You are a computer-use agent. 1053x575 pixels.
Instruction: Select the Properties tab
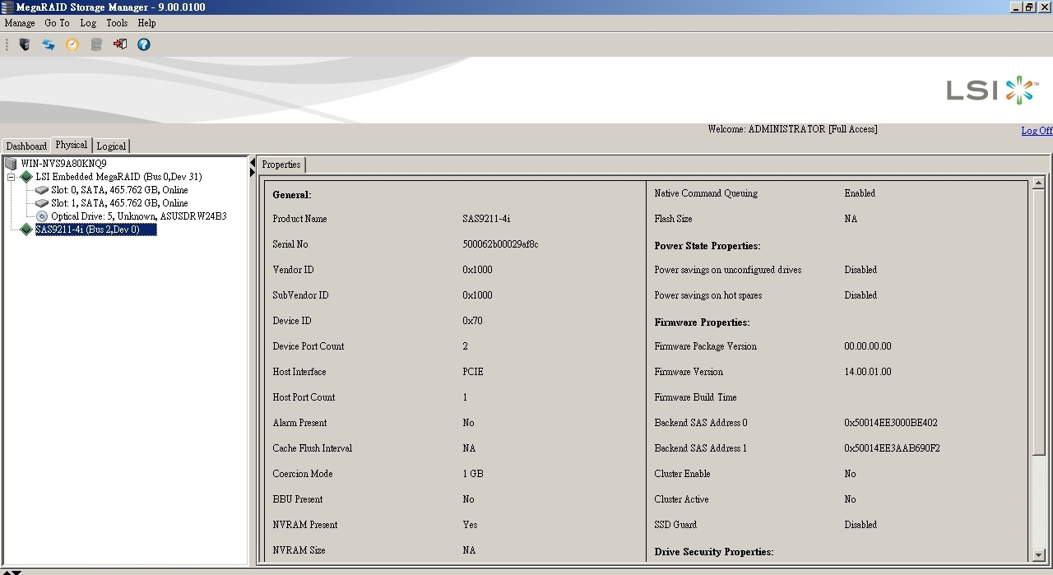pos(281,165)
